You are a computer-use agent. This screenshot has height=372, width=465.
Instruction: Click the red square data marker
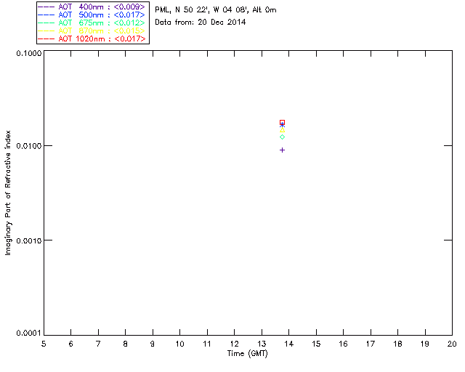click(282, 122)
